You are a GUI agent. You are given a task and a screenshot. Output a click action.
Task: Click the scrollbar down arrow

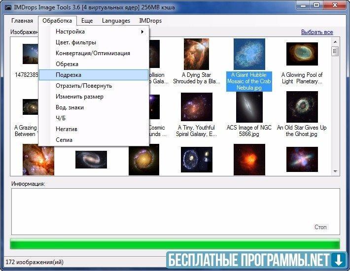[335, 171]
